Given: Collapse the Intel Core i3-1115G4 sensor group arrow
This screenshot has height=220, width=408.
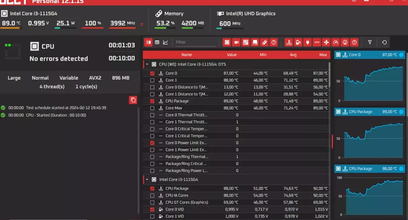Looking at the screenshot, I should (x=147, y=179).
